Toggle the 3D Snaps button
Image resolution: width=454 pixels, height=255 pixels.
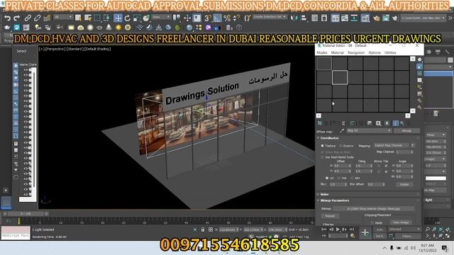tap(207, 18)
